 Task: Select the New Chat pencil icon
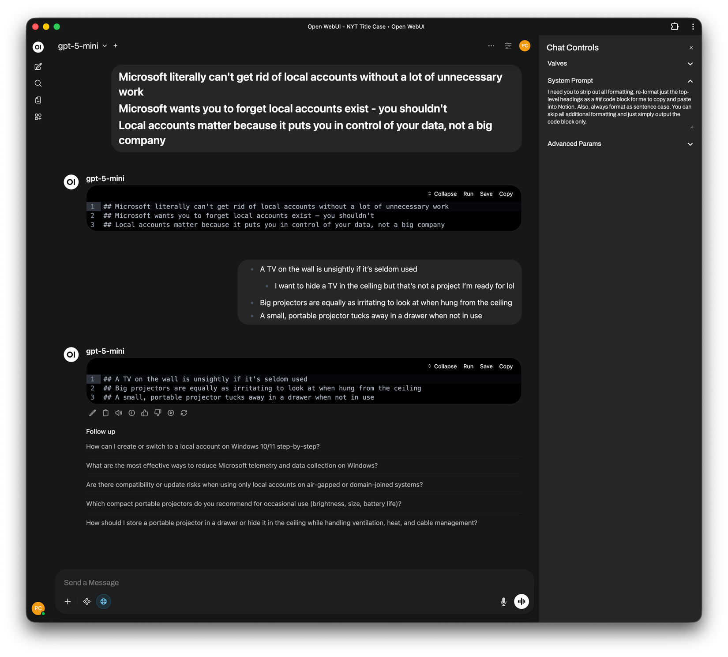38,66
